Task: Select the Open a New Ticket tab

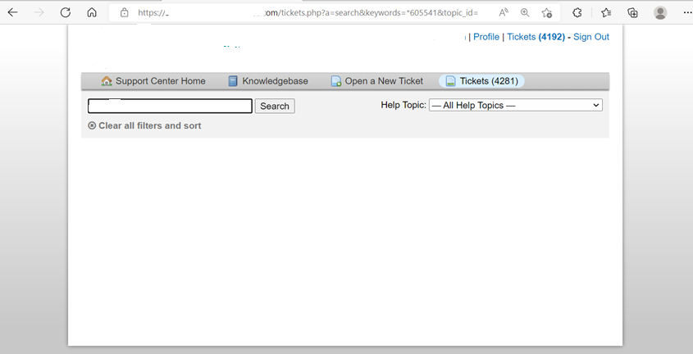Action: tap(377, 81)
